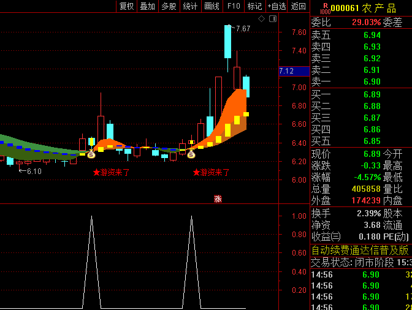
Task: Open the 多股 multi-stock view
Action: tap(169, 6)
